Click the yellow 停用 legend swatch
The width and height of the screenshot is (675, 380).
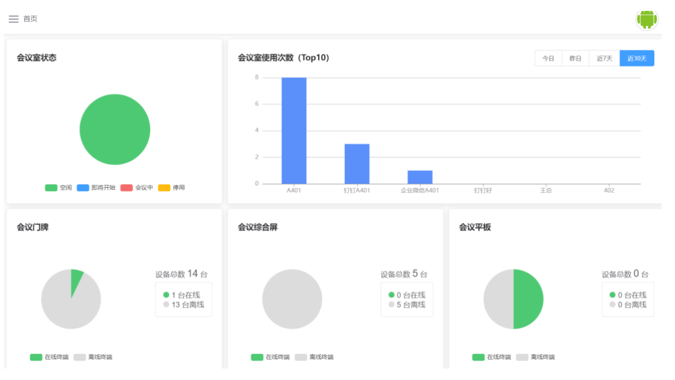click(165, 188)
